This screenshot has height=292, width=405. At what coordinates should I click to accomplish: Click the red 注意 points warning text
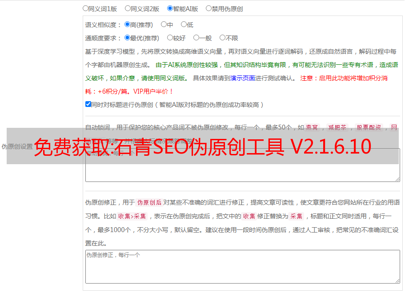pyautogui.click(x=236, y=85)
